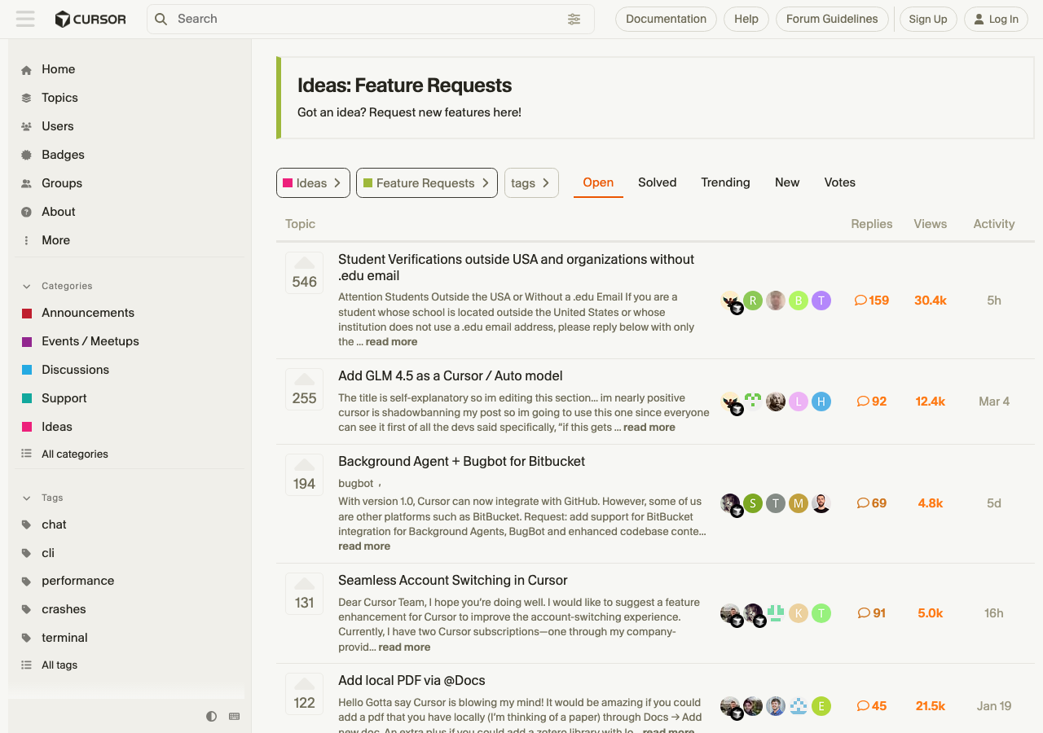This screenshot has height=733, width=1043.
Task: Collapse the Tags sidebar section
Action: point(27,498)
